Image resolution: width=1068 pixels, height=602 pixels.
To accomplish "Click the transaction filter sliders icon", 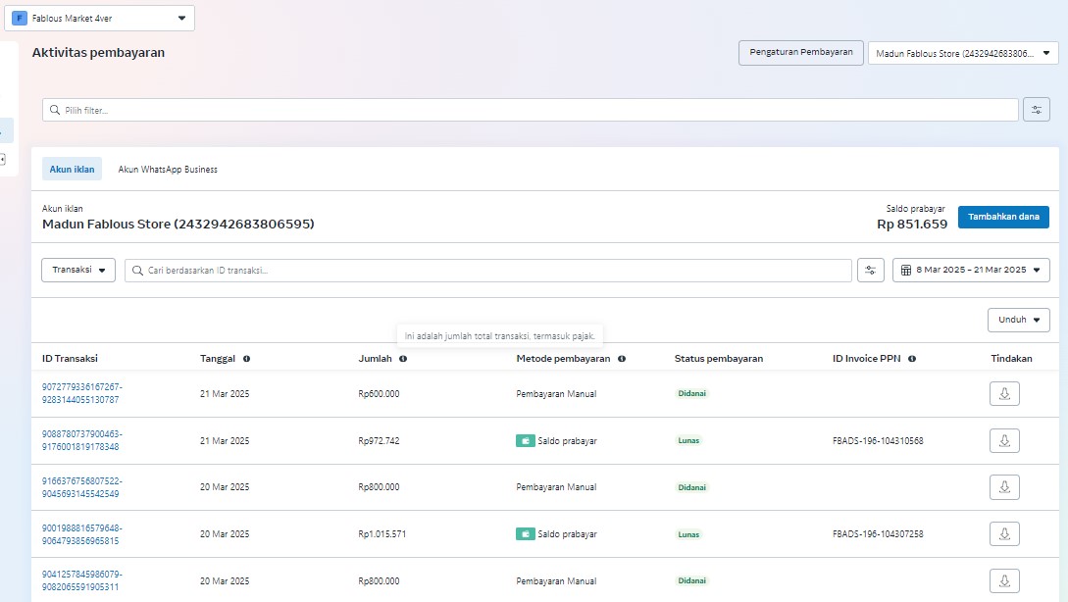I will (x=870, y=270).
